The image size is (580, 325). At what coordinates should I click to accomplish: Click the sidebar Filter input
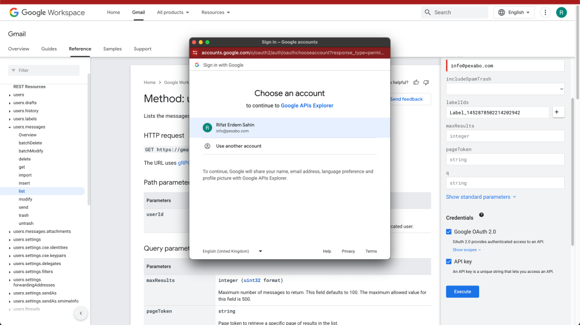tap(44, 70)
